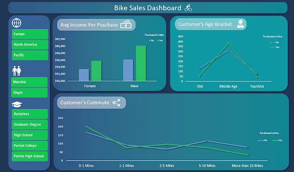Toggle the Pacific region filter
This screenshot has height=172, width=294.
[x=30, y=55]
